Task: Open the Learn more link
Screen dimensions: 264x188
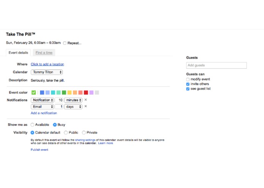Action: pos(106,143)
